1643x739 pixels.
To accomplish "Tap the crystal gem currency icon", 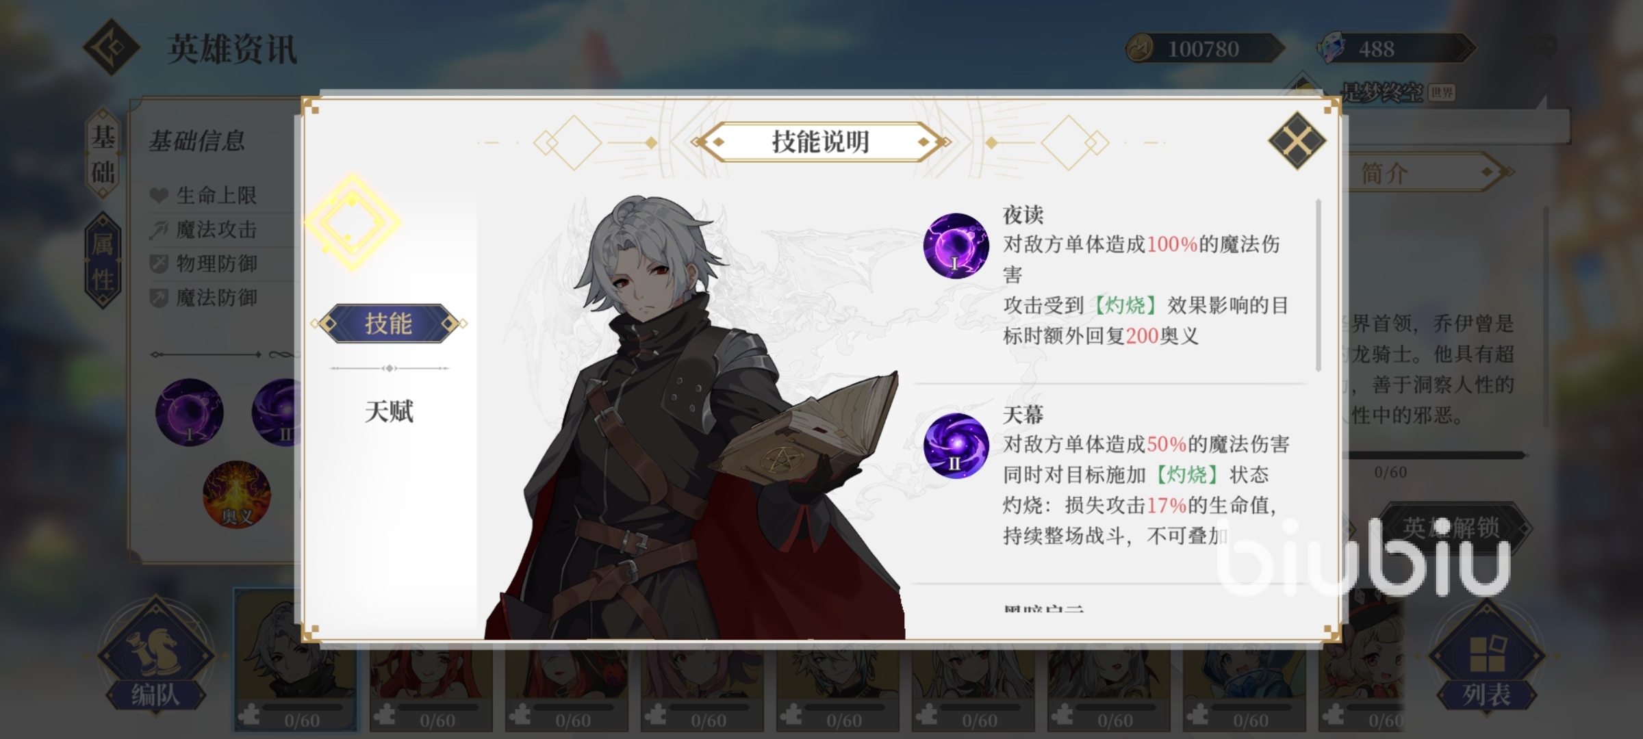I will [1332, 48].
